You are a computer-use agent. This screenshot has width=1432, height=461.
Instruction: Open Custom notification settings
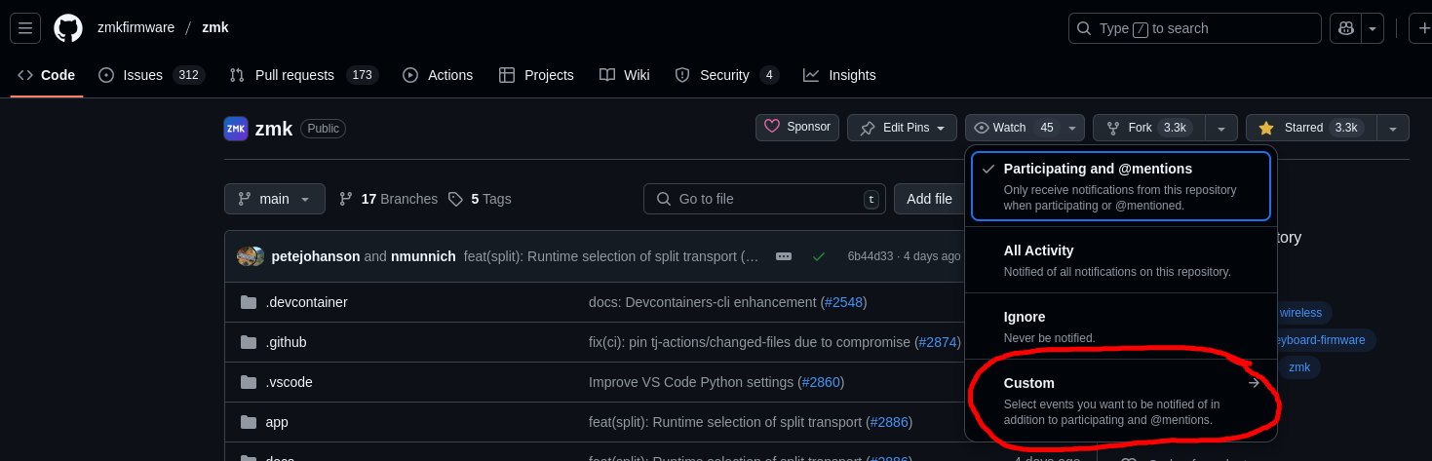tap(1120, 401)
